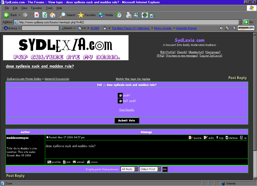Jump to top from post header
The width and height of the screenshot is (257, 186).
click(x=220, y=138)
